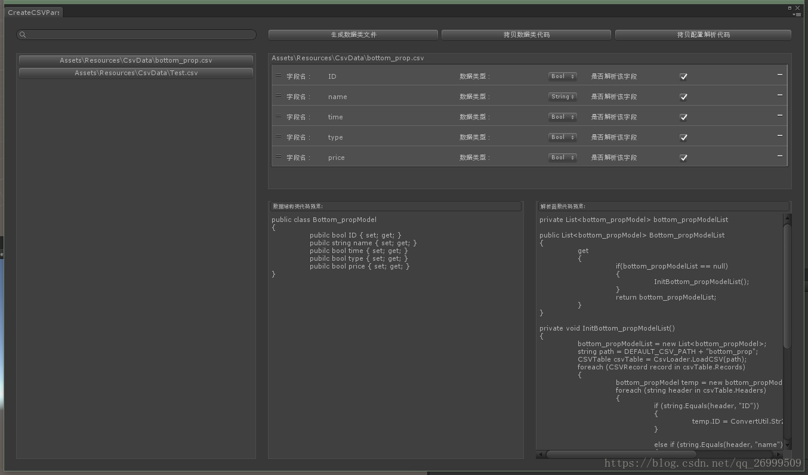This screenshot has width=808, height=475.
Task: Click the field name 'name'
Action: click(x=338, y=97)
